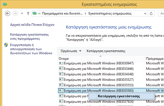Click the icon of update KB3035553
This screenshot has width=164, height=106.
click(61, 85)
